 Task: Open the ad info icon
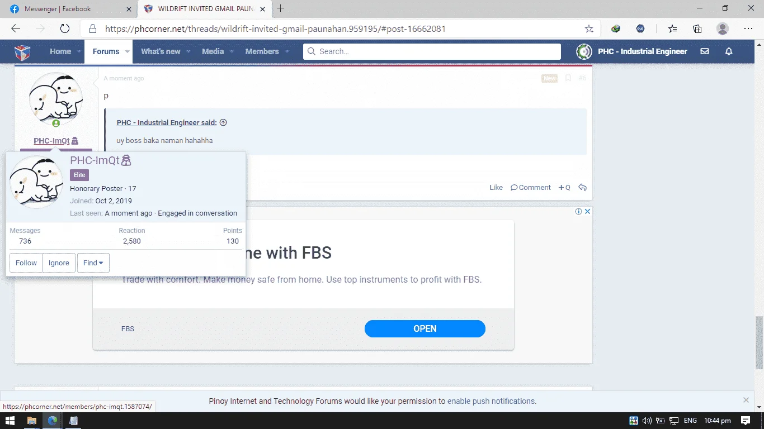coord(579,211)
